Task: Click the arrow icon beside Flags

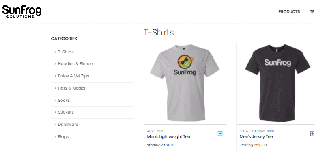Action: click(55, 137)
